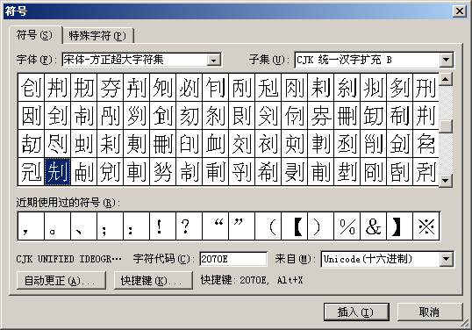Click the symbol grid scrollbar down arrow
This screenshot has height=330, width=472.
coord(446,181)
